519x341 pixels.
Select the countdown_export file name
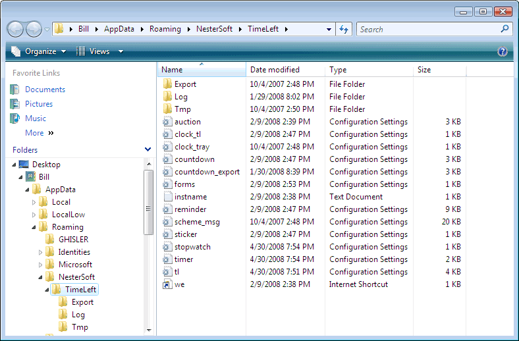click(x=207, y=172)
